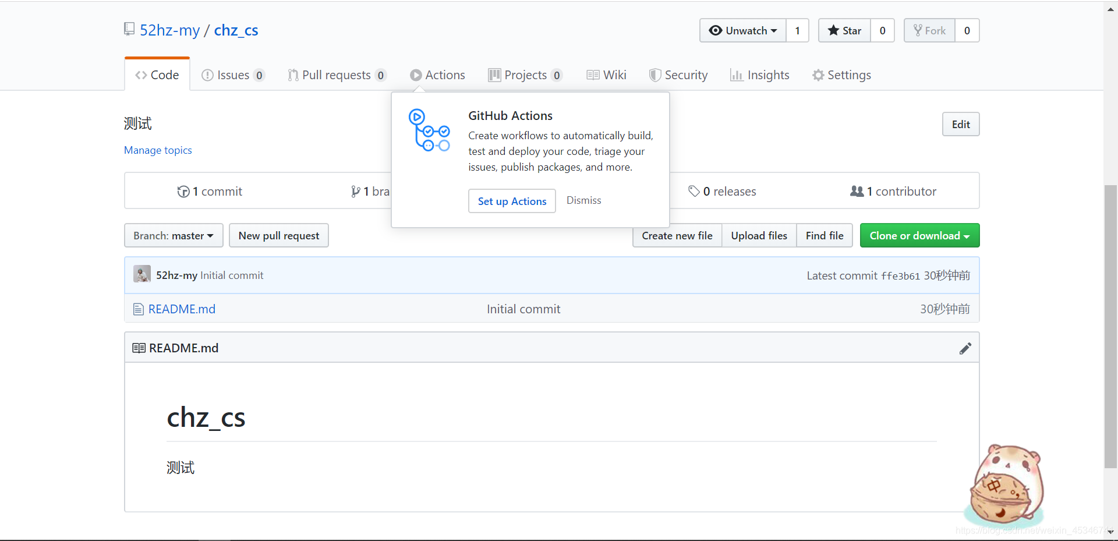Dismiss the GitHub Actions popup
This screenshot has height=541, width=1118.
pyautogui.click(x=583, y=200)
